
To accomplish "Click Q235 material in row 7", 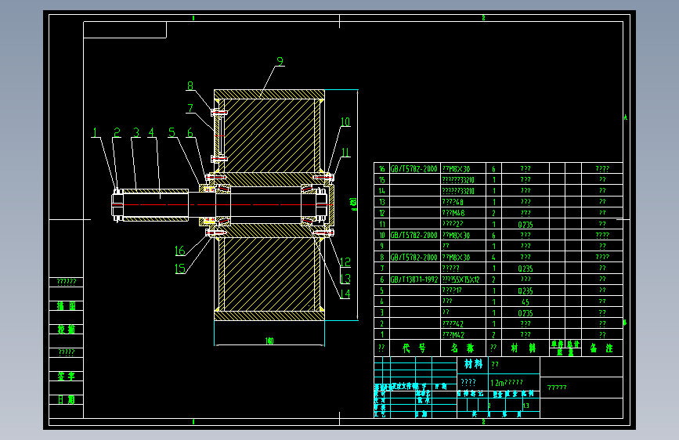I will point(526,269).
